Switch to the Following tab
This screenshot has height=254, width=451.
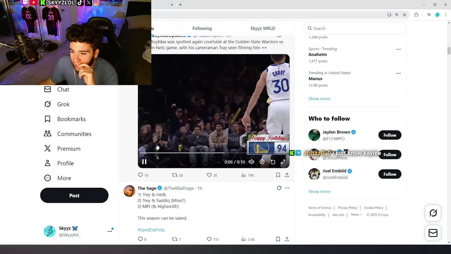point(202,28)
